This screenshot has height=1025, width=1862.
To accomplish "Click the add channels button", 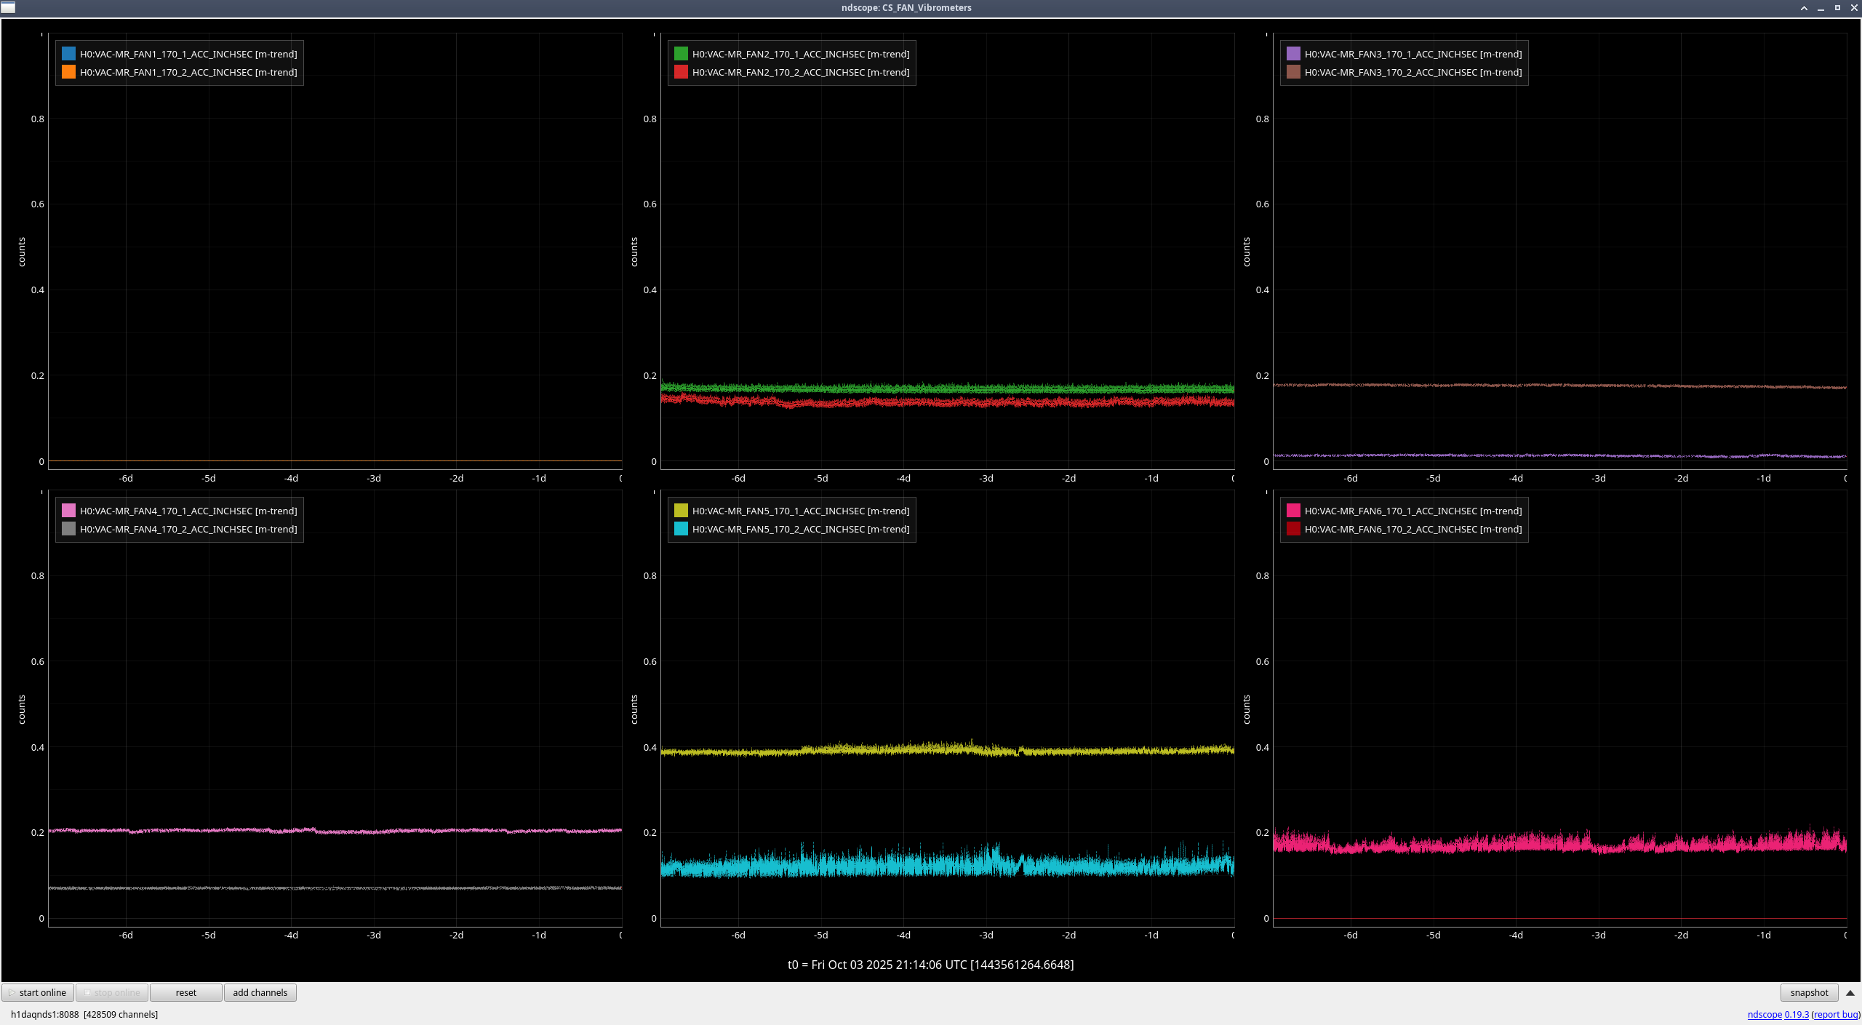I will tap(260, 993).
